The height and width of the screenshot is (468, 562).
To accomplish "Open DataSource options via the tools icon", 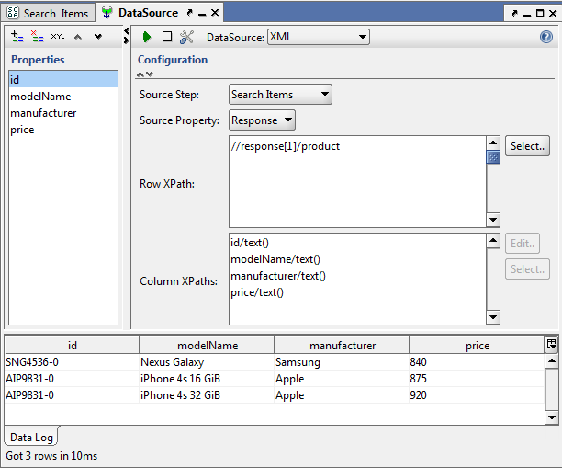I will coord(186,37).
